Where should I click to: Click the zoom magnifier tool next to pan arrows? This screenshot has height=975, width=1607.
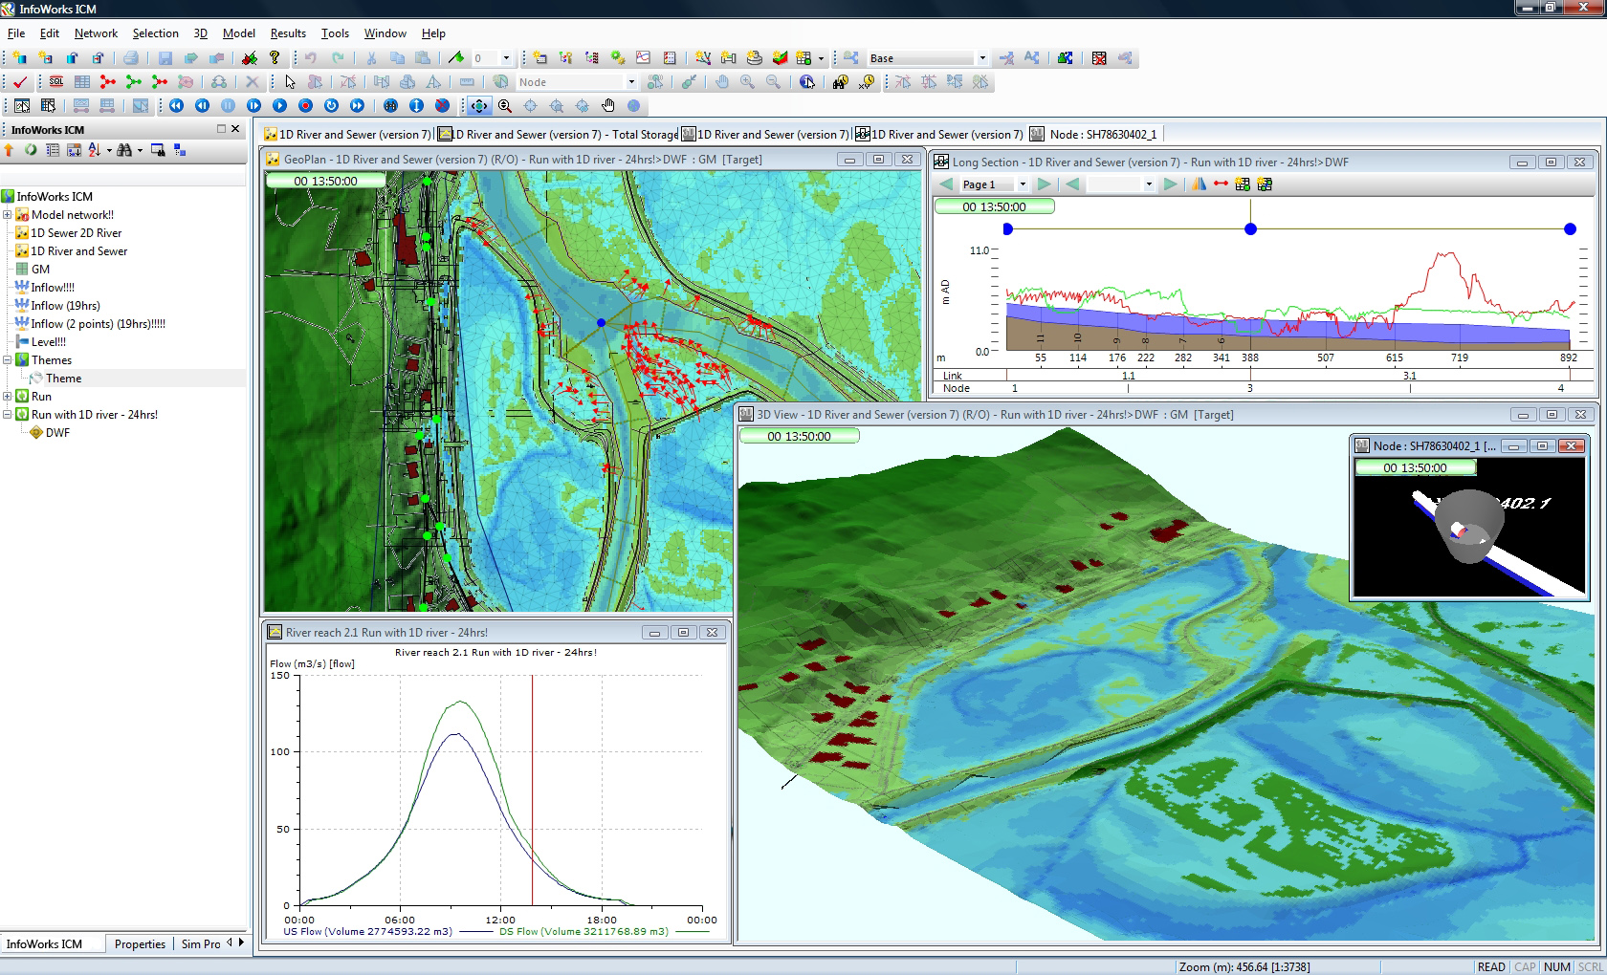pos(504,106)
